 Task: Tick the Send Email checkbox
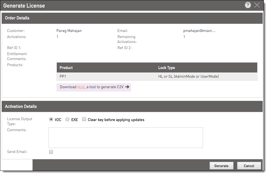coord(51,152)
